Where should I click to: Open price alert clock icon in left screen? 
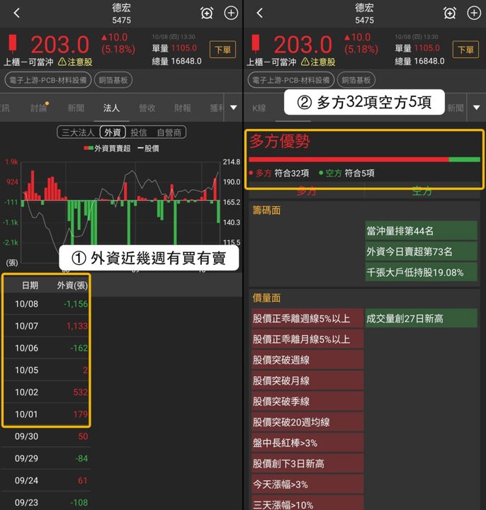(x=207, y=13)
